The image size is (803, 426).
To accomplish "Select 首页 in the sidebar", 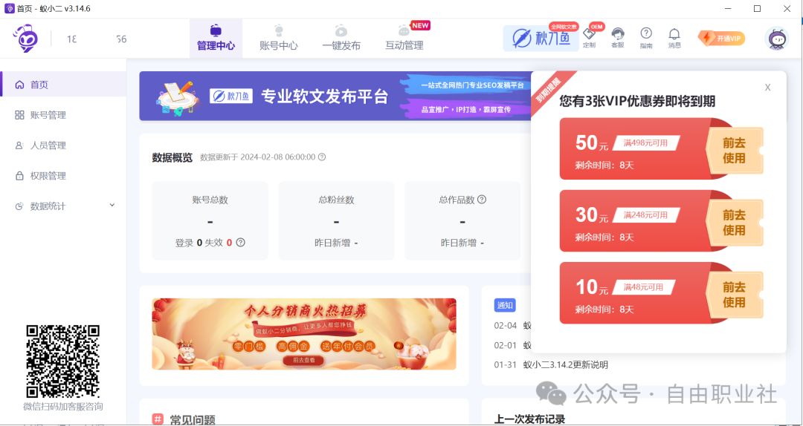I will tap(63, 85).
